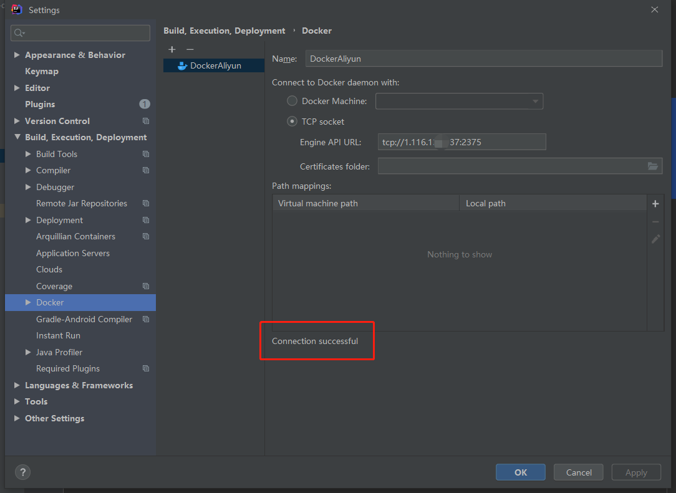Click the Connection successful status text
This screenshot has width=676, height=493.
pyautogui.click(x=315, y=341)
